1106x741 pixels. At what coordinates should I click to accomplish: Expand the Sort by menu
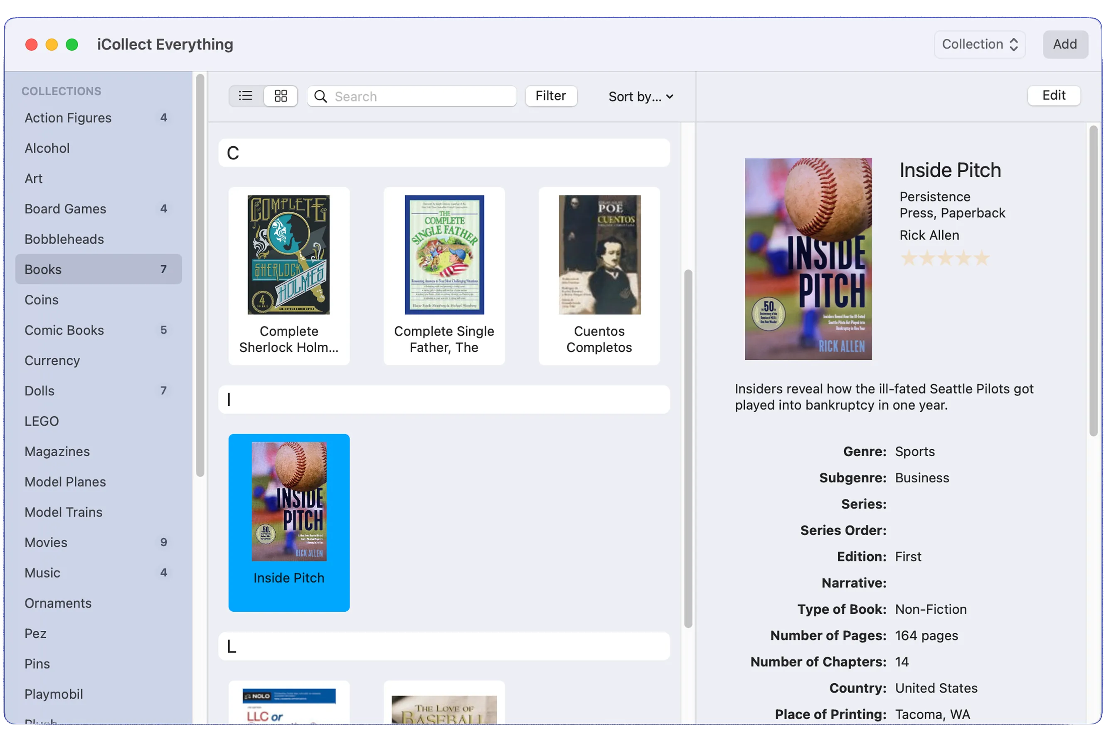coord(640,97)
